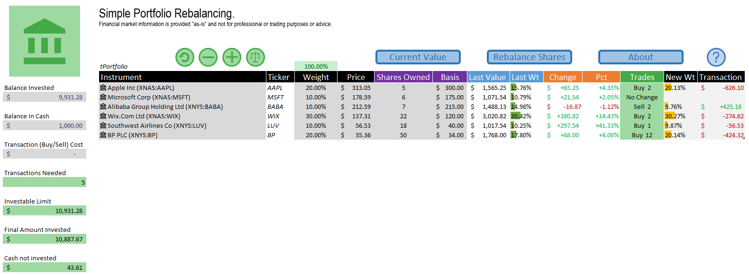This screenshot has height=275, width=749.
Task: Click the bank icon beside Wix.Com Ltd
Action: (103, 116)
